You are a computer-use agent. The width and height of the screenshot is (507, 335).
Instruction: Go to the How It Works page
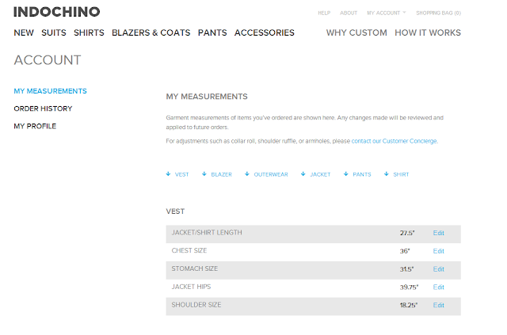tap(428, 33)
